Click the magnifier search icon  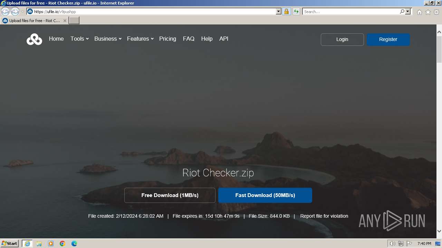coord(402,11)
